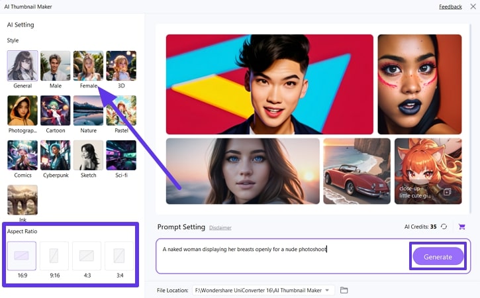Screen dimensions: 480x298
Task: Select the orange-haired anime girl sample
Action: [x=428, y=171]
